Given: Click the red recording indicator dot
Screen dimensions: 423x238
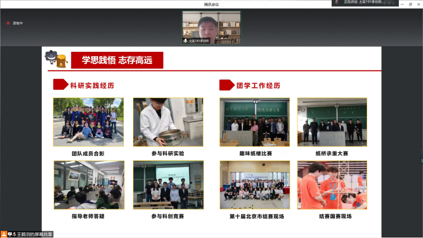Looking at the screenshot, I should pos(8,23).
